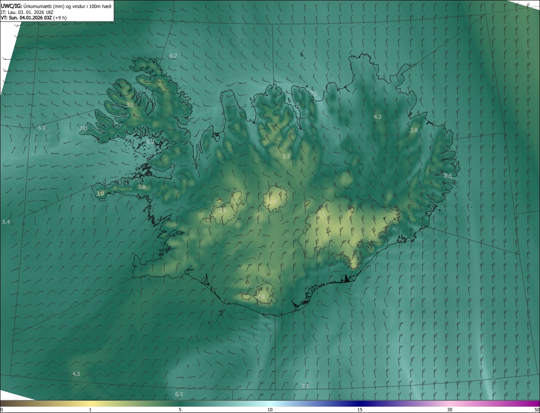Click the 3.0 value on Snæfellsnes tip
Screen dimensions: 540x413
[x=100, y=193]
